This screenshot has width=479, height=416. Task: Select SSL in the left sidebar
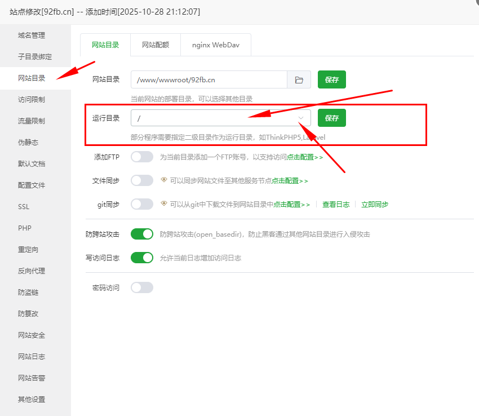[24, 207]
